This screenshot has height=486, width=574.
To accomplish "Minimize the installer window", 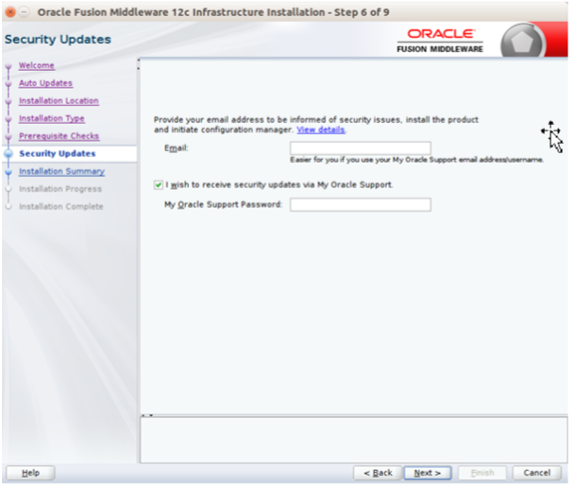I will coord(24,12).
